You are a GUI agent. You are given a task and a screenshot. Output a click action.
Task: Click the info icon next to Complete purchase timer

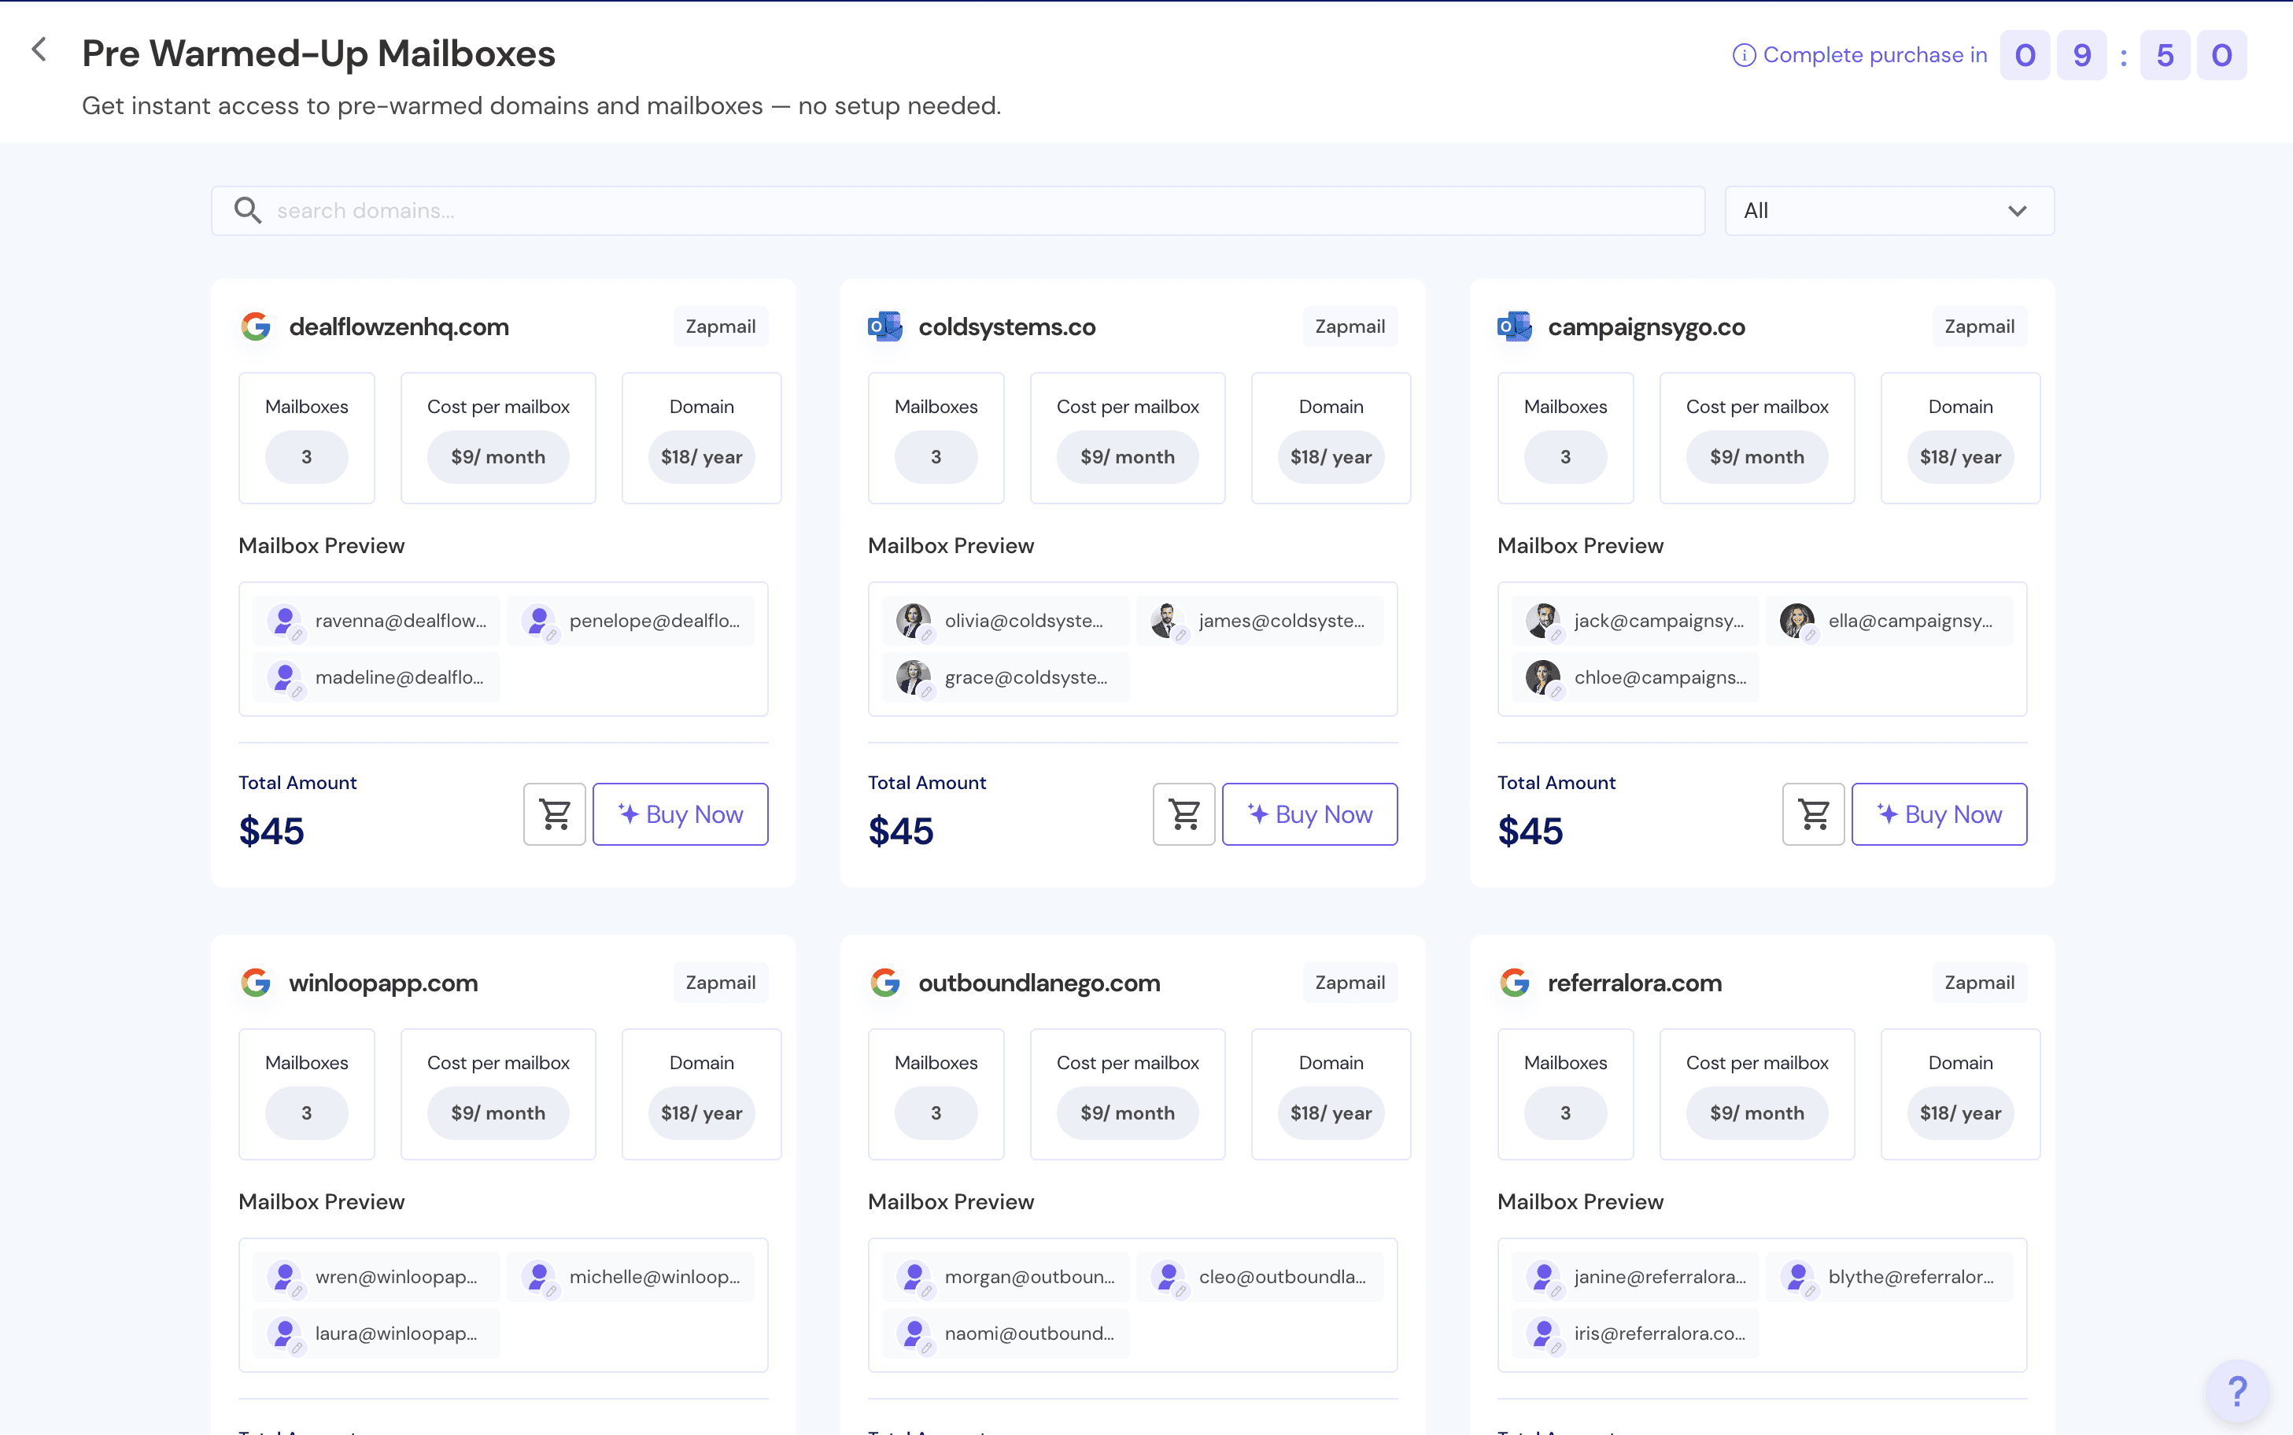coord(1745,54)
